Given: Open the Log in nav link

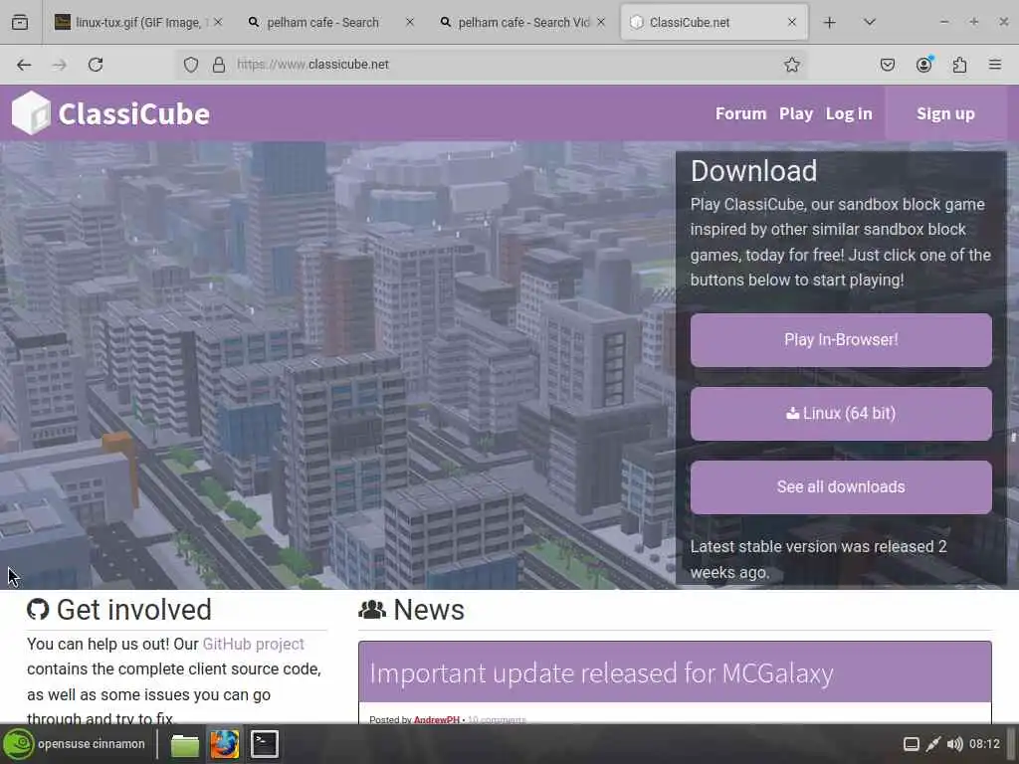Looking at the screenshot, I should pos(849,113).
